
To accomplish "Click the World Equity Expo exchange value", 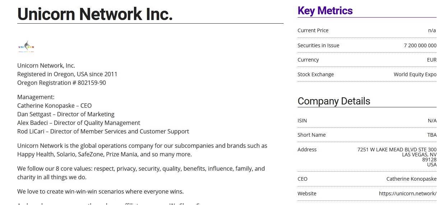I will (415, 74).
